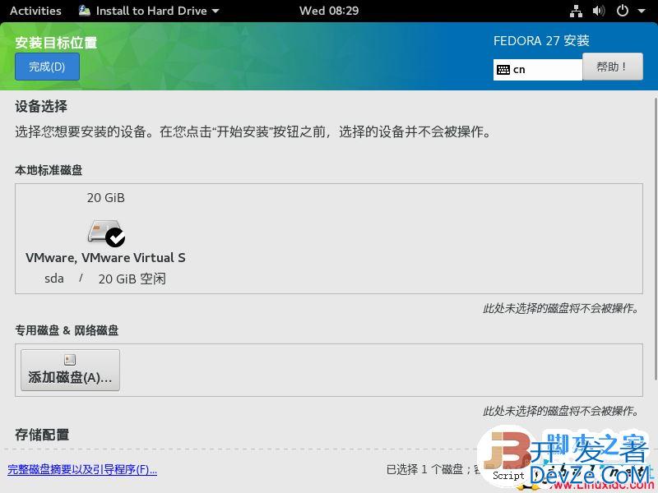The image size is (658, 493).
Task: Click the 专用磁盘 & 网络磁盘 heading
Action: click(x=67, y=330)
